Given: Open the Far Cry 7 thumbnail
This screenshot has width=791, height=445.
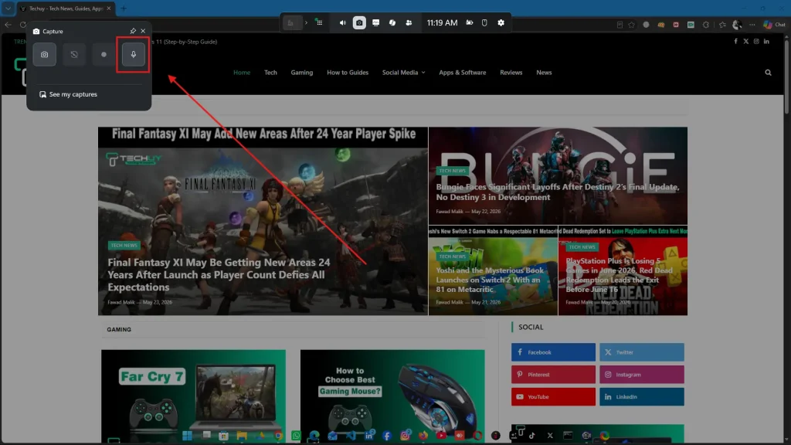Looking at the screenshot, I should coord(193,396).
